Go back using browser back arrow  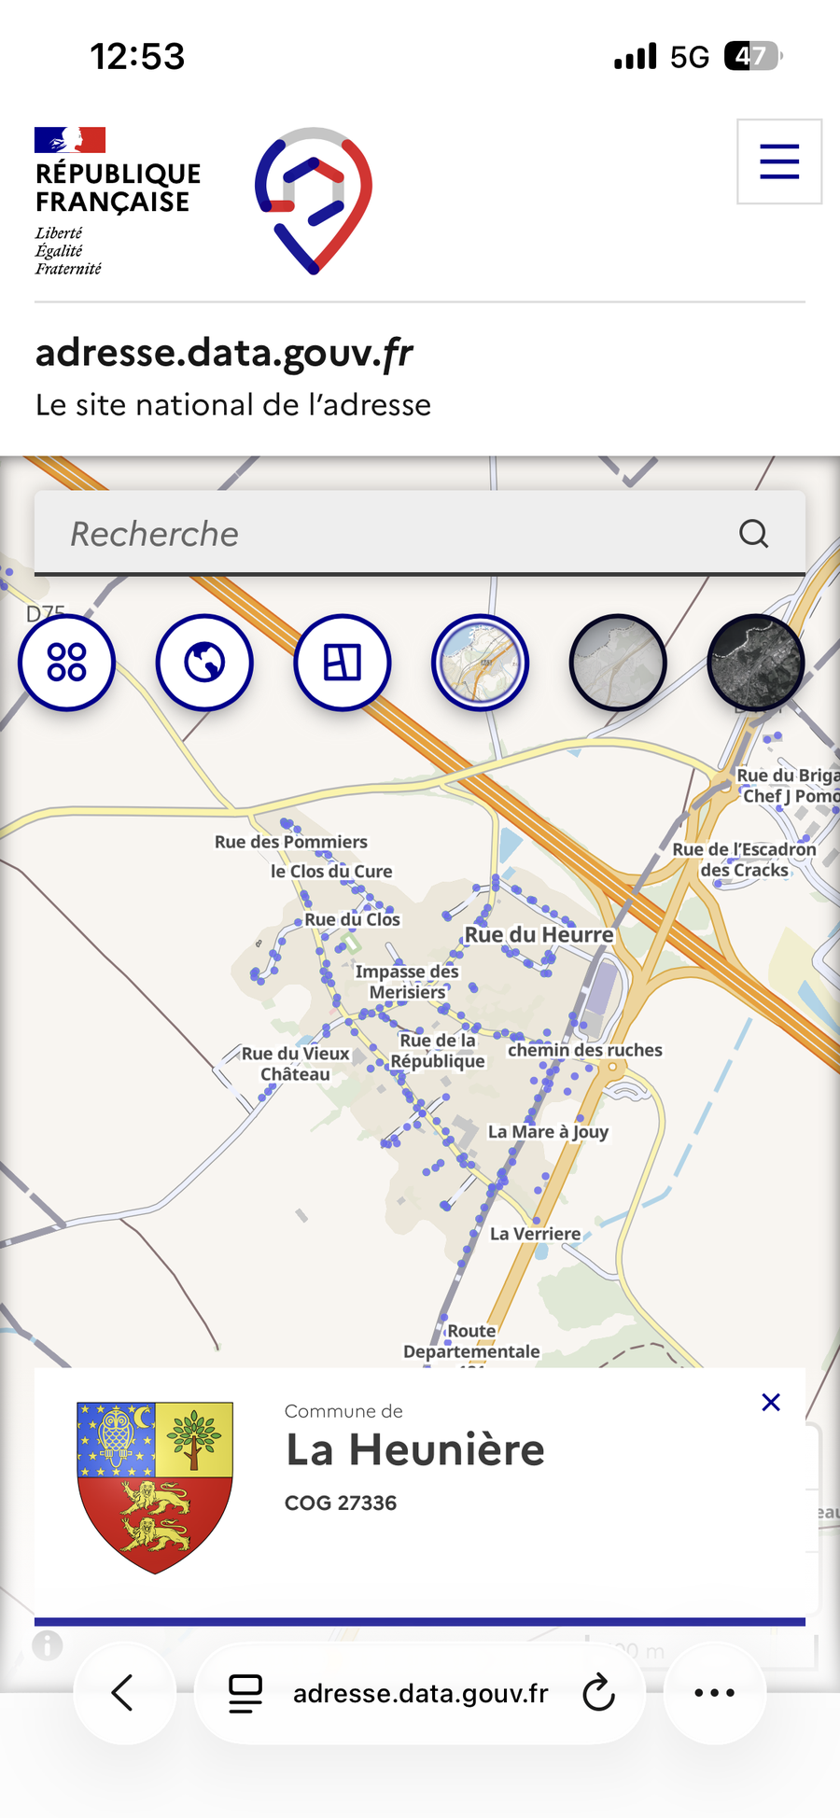click(123, 1693)
